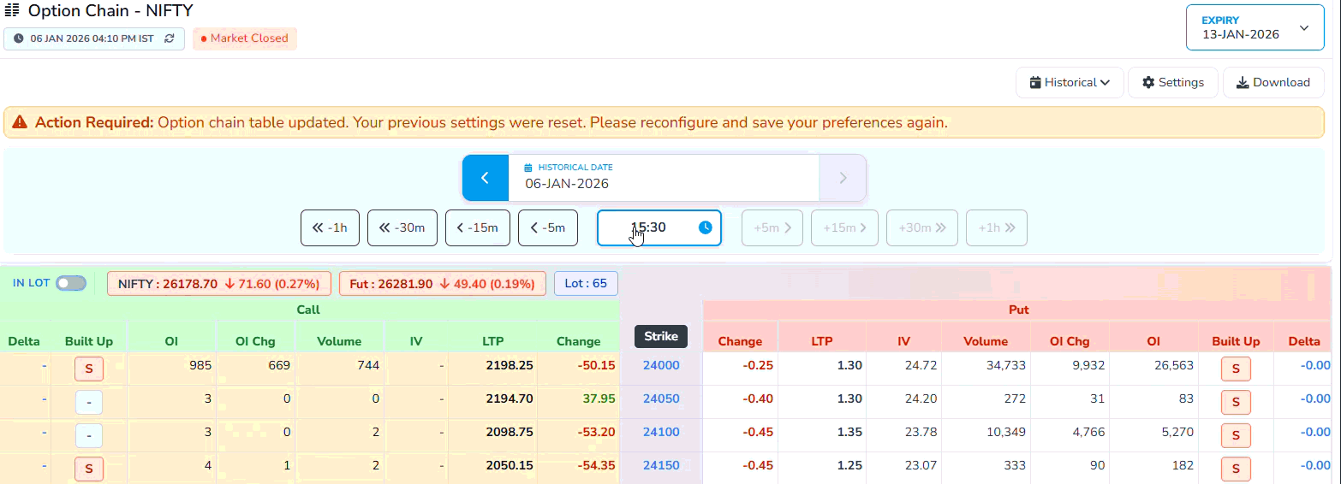Open the Expiry date dropdown

(x=1255, y=27)
